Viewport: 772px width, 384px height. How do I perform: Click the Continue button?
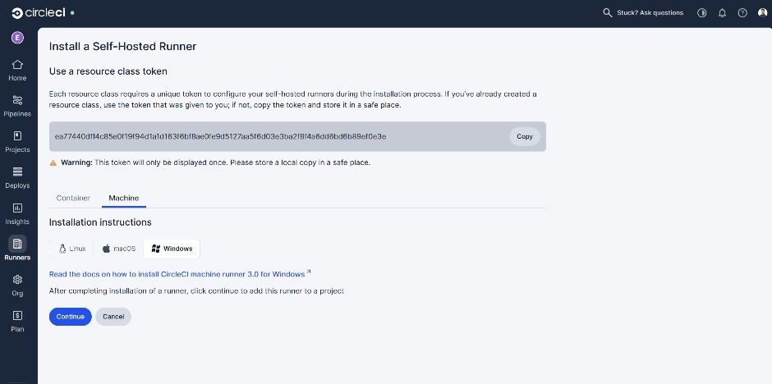click(x=71, y=317)
